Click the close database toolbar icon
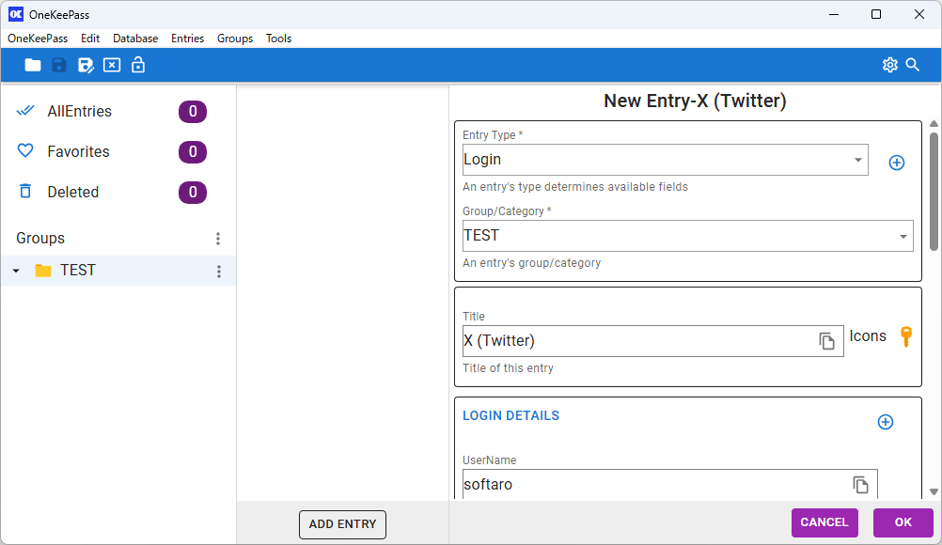 (x=112, y=65)
